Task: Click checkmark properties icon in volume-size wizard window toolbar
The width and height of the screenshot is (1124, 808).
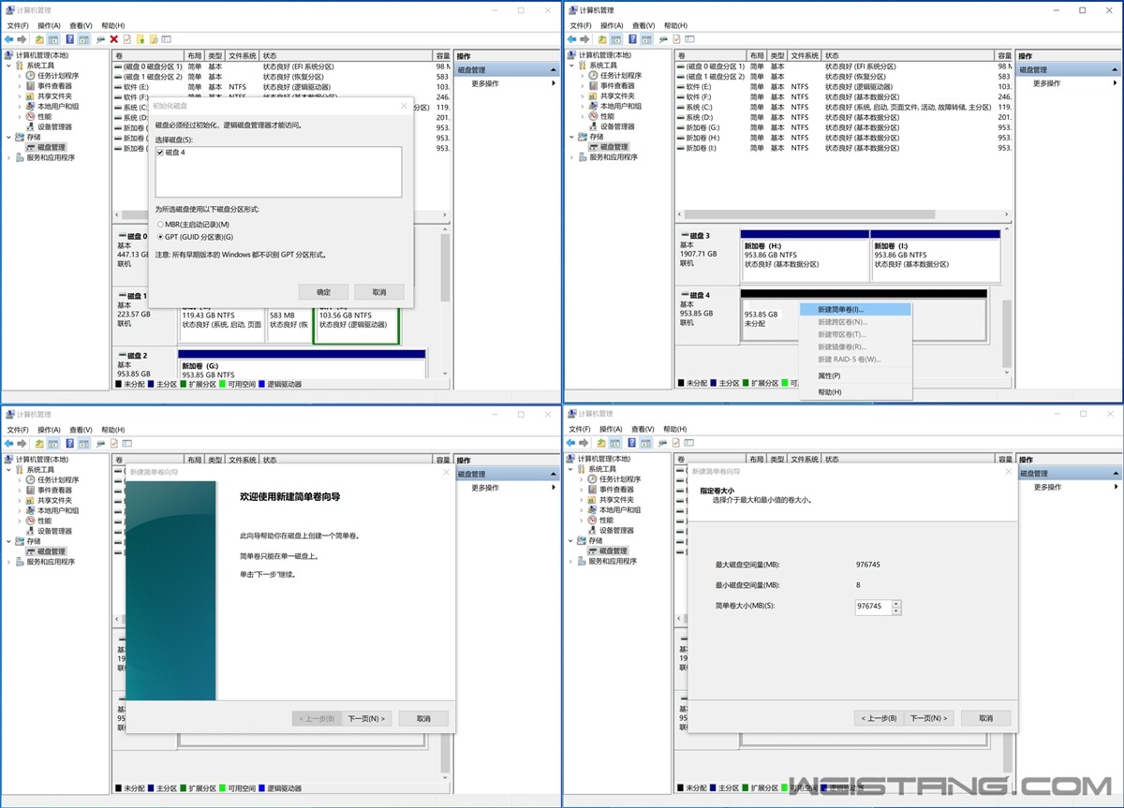Action: pyautogui.click(x=675, y=443)
